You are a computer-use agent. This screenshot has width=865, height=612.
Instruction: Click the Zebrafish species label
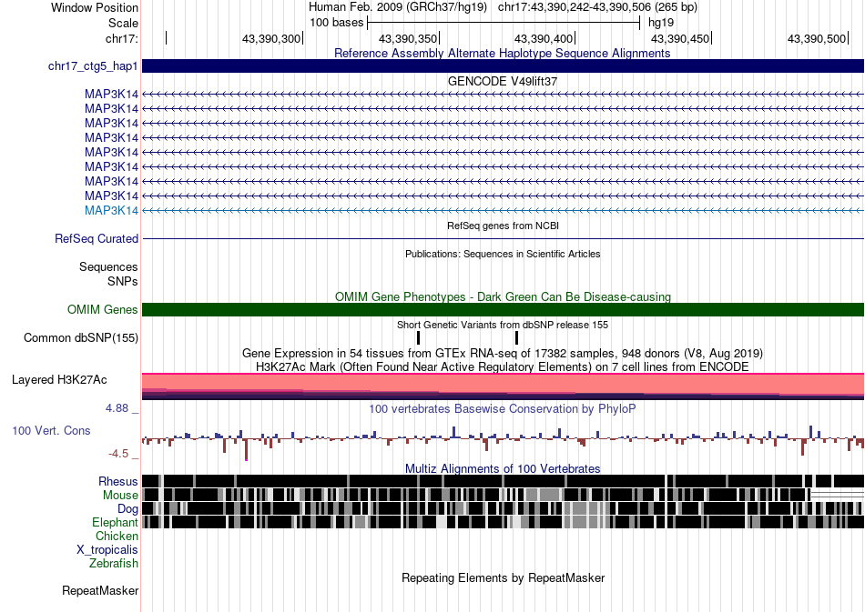pos(114,564)
